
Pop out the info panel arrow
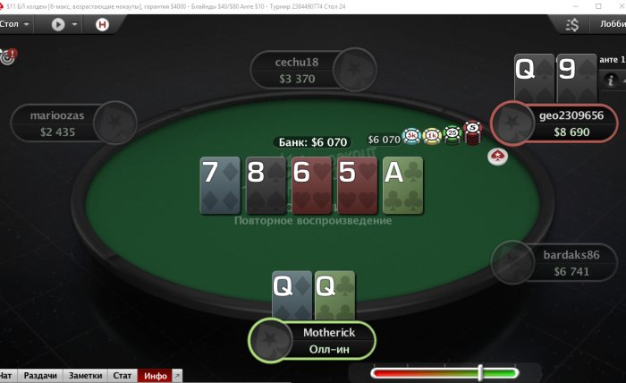177,376
